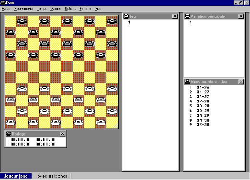
Task: Open the Dames menu
Action: point(56,9)
